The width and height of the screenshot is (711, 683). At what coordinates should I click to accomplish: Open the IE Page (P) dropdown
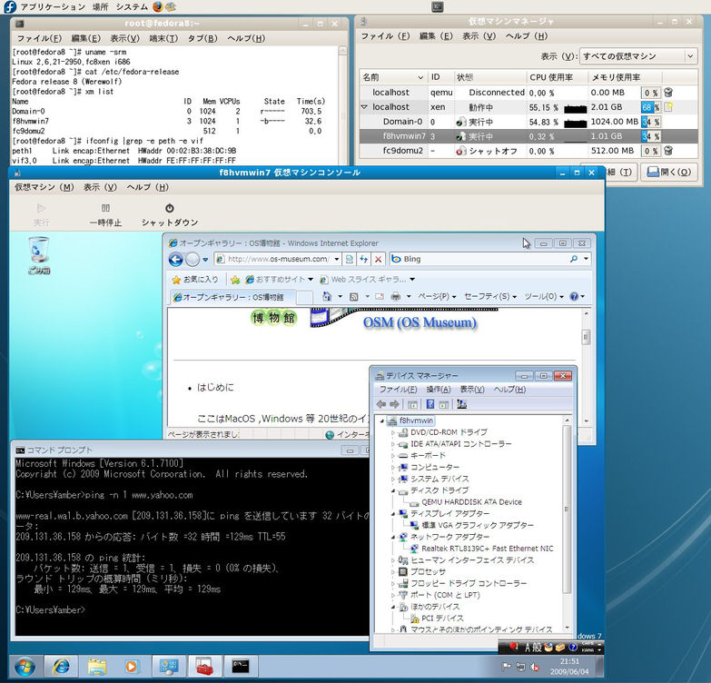437,297
